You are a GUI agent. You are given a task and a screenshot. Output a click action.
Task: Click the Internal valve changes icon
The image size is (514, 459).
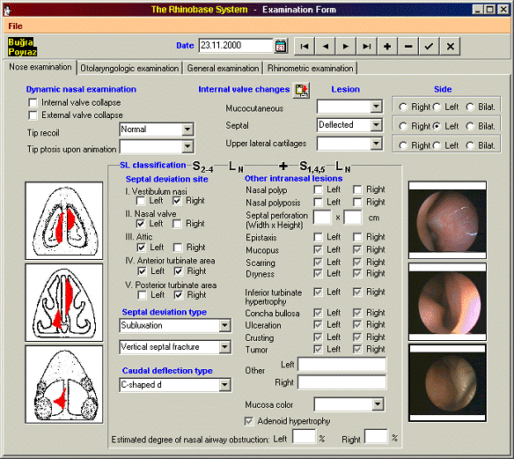(x=301, y=90)
